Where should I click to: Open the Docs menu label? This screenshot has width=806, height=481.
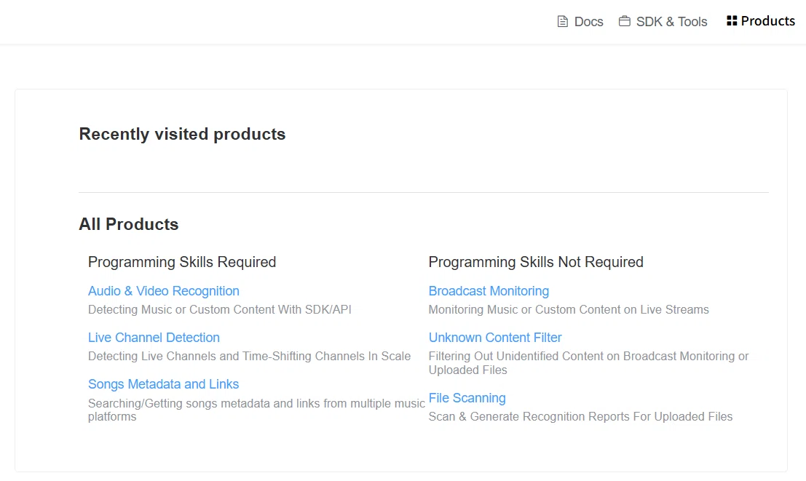(x=588, y=22)
